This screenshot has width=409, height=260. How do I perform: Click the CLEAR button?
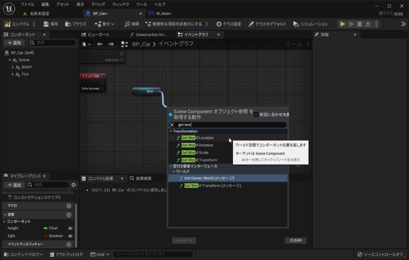296,240
